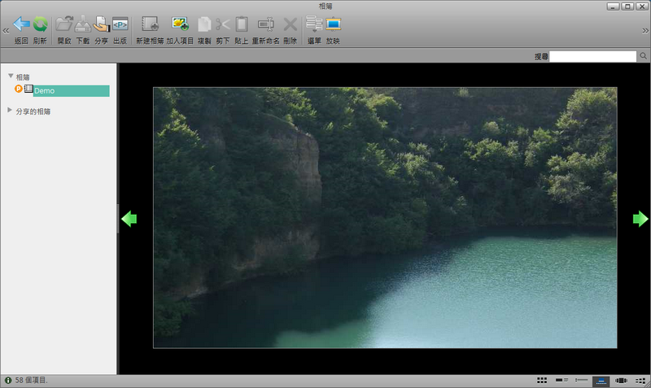Expand the 分享的相簿 tree node
Image resolution: width=651 pixels, height=388 pixels.
tap(10, 111)
